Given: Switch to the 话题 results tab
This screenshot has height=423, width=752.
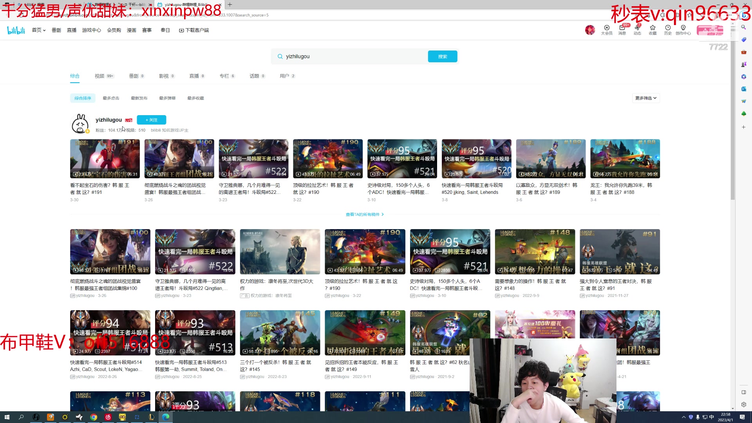Looking at the screenshot, I should pos(257,76).
